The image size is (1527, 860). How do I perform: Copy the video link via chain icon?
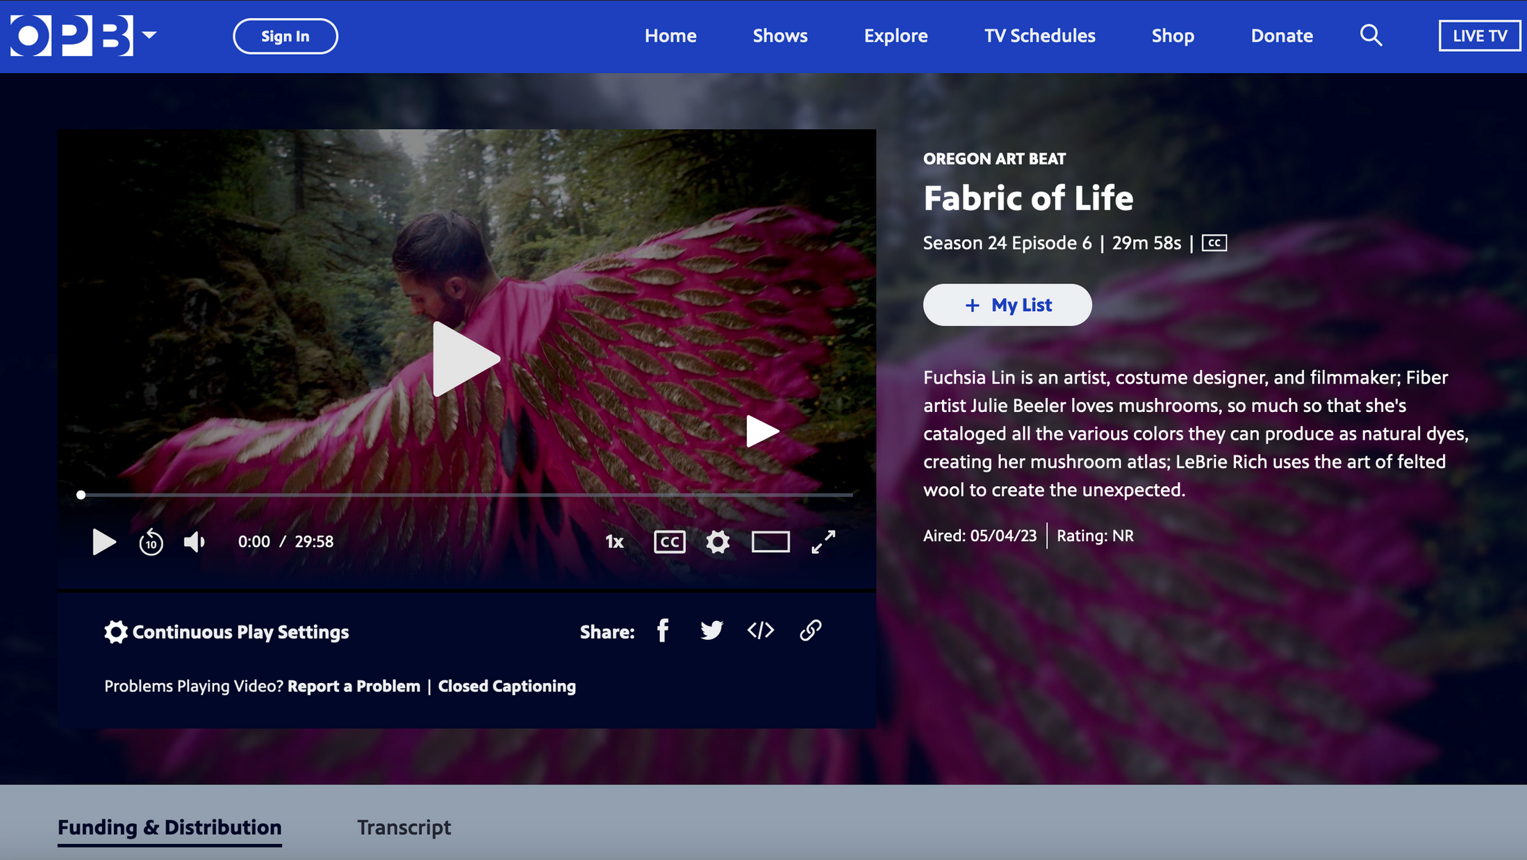(810, 631)
